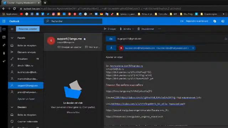228x128 pixels.
Task: Click the Outlook brand label
Action: 14,21
